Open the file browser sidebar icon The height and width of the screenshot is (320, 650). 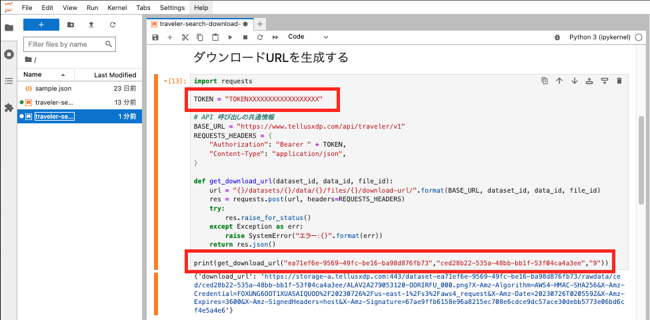point(9,28)
